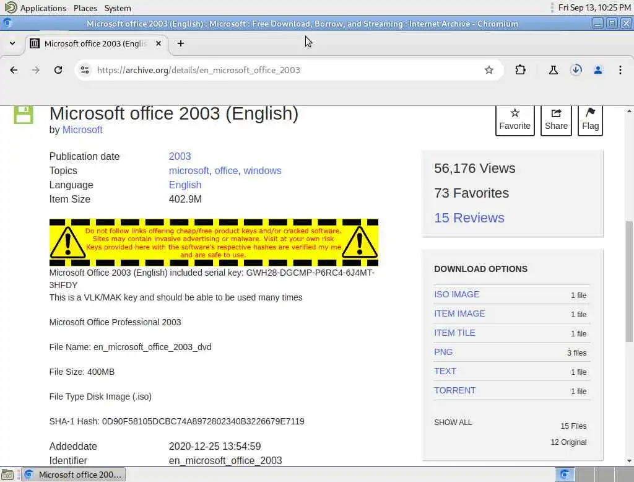Bookmark this page with star icon
Screen dimensions: 634x482
pyautogui.click(x=489, y=70)
